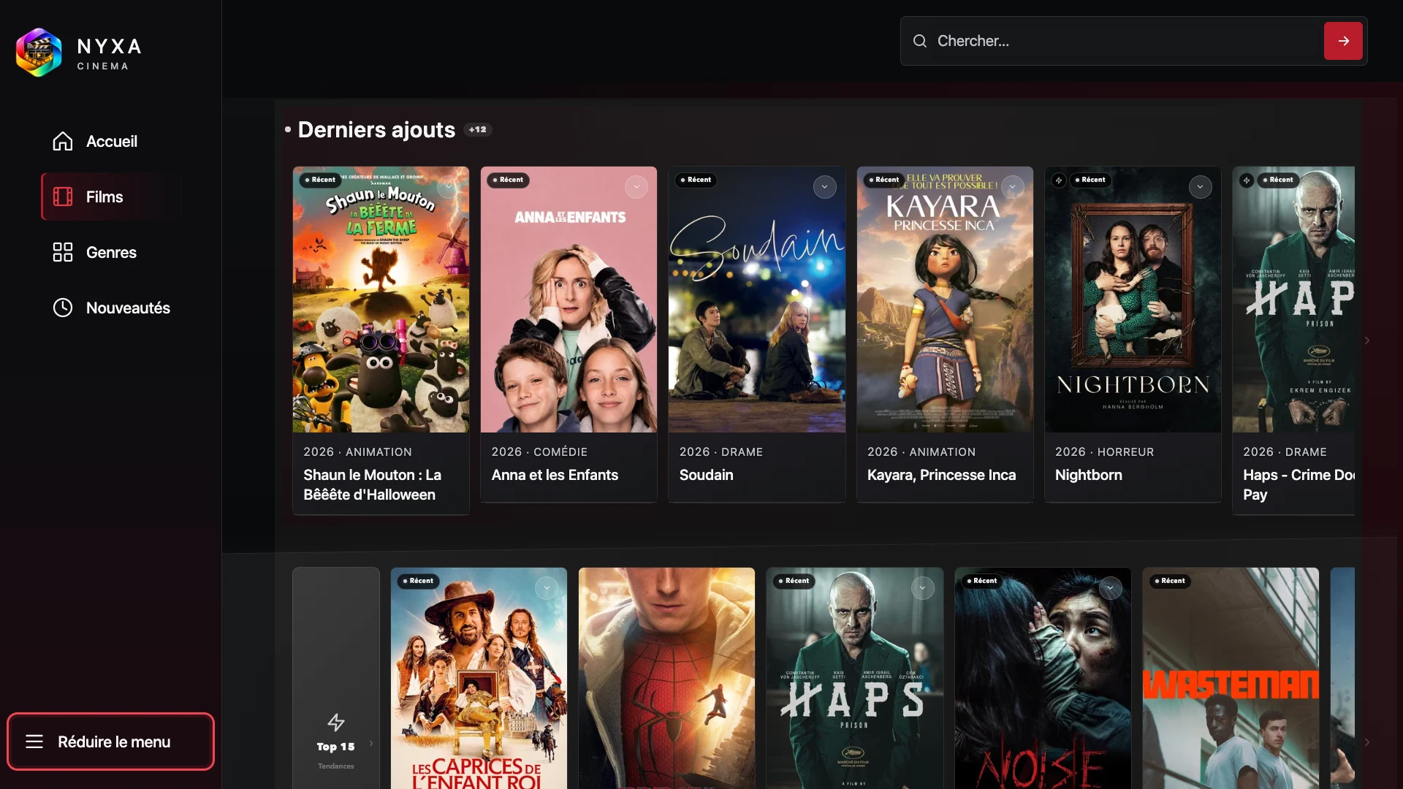Image resolution: width=1403 pixels, height=789 pixels.
Task: Click the hamburger icon in Réduire le menu
Action: (x=34, y=742)
